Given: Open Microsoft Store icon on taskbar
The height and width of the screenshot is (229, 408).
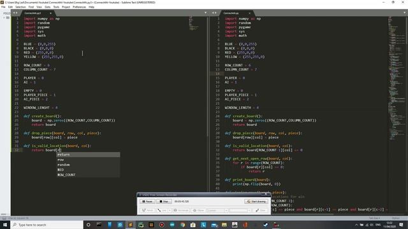Looking at the screenshot, I should tap(193, 225).
